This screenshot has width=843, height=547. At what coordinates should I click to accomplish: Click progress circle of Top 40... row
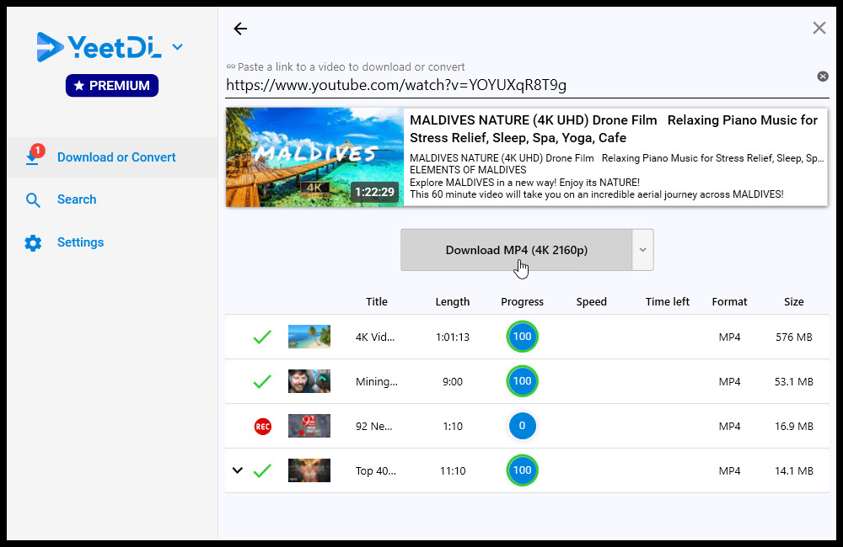[x=522, y=470]
